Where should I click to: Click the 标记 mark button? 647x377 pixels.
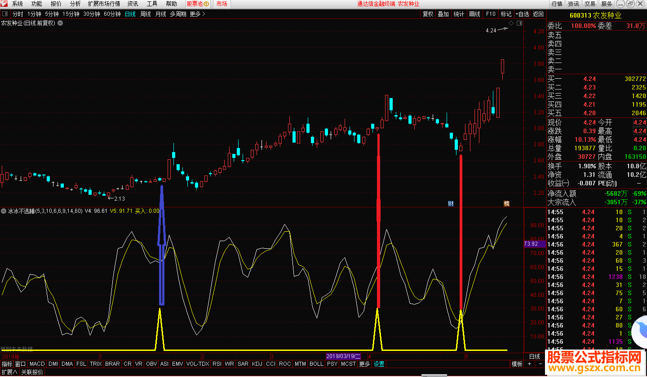click(506, 14)
